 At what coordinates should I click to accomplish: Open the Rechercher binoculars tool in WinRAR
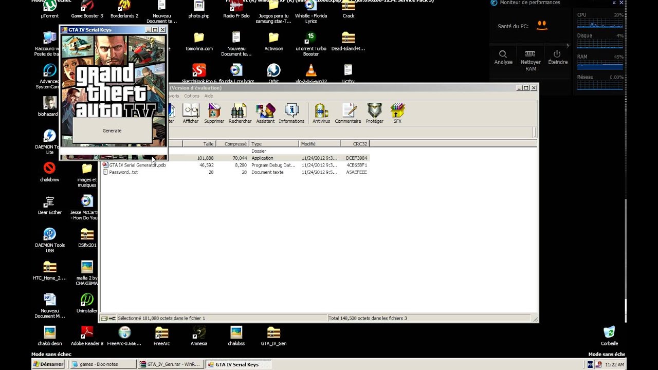point(240,114)
